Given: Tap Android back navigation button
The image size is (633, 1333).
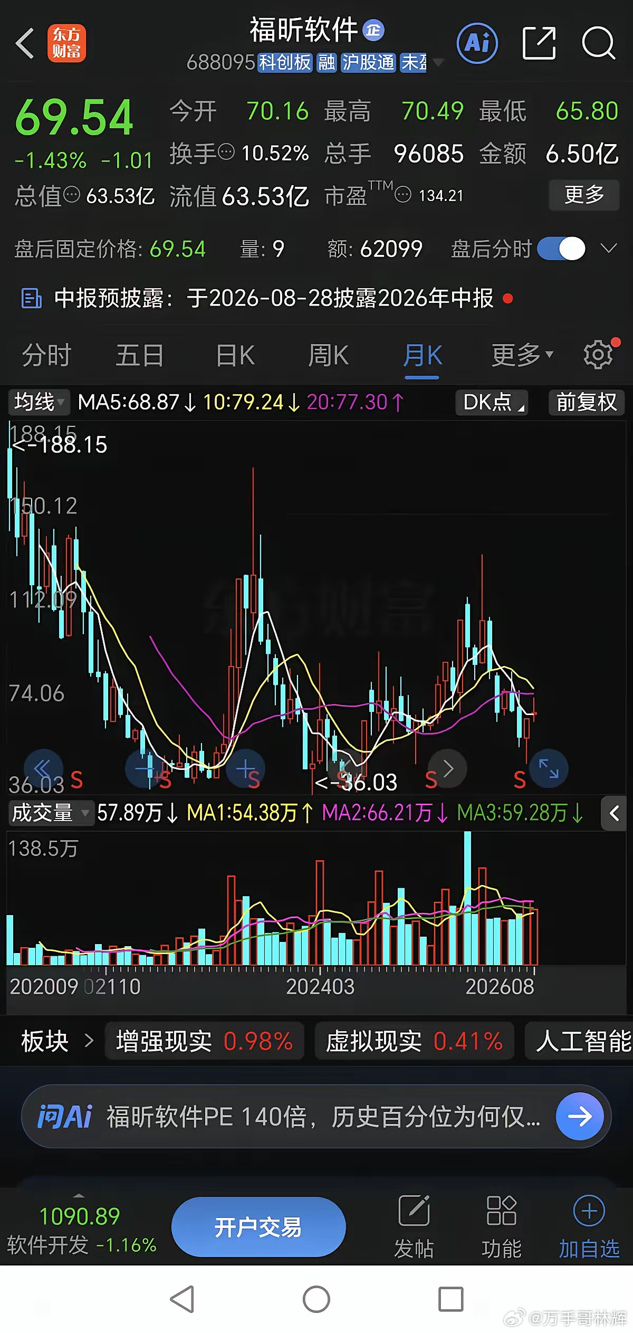Looking at the screenshot, I should tap(183, 1299).
